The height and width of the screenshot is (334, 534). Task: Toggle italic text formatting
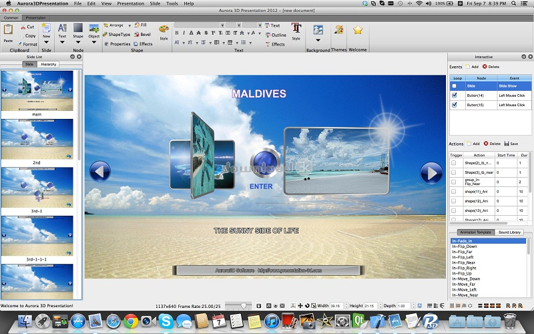tap(184, 33)
